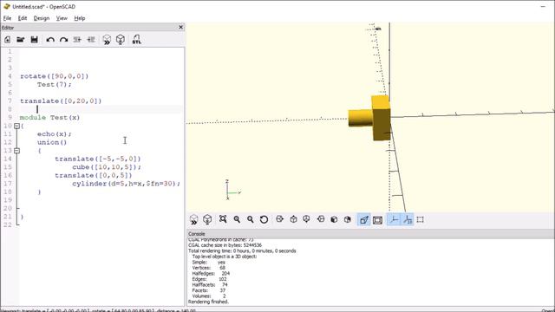555x312 pixels.
Task: Open the File menu
Action: 7,18
